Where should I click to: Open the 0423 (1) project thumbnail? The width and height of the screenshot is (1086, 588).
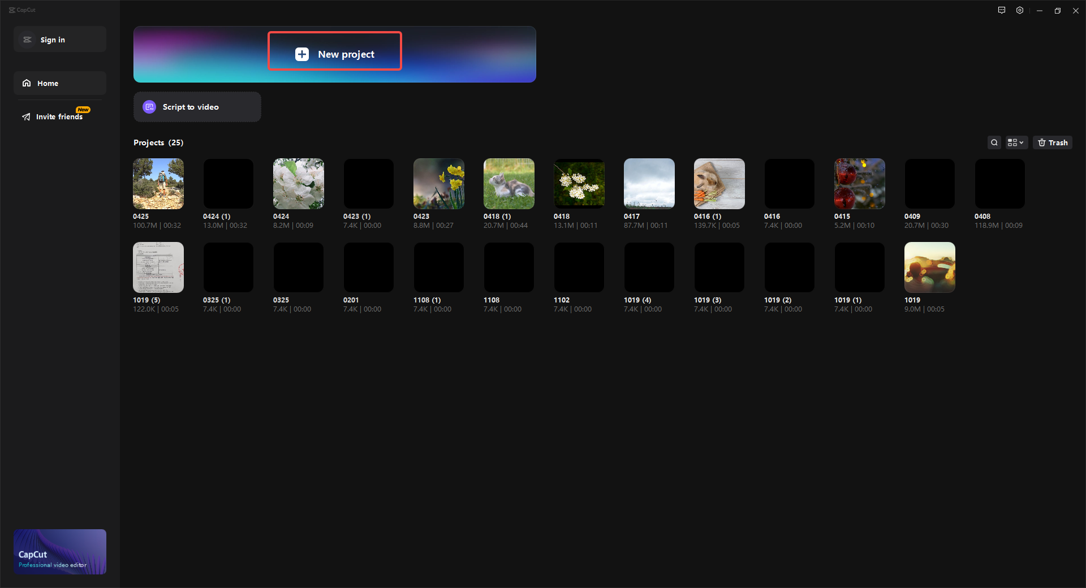point(369,184)
